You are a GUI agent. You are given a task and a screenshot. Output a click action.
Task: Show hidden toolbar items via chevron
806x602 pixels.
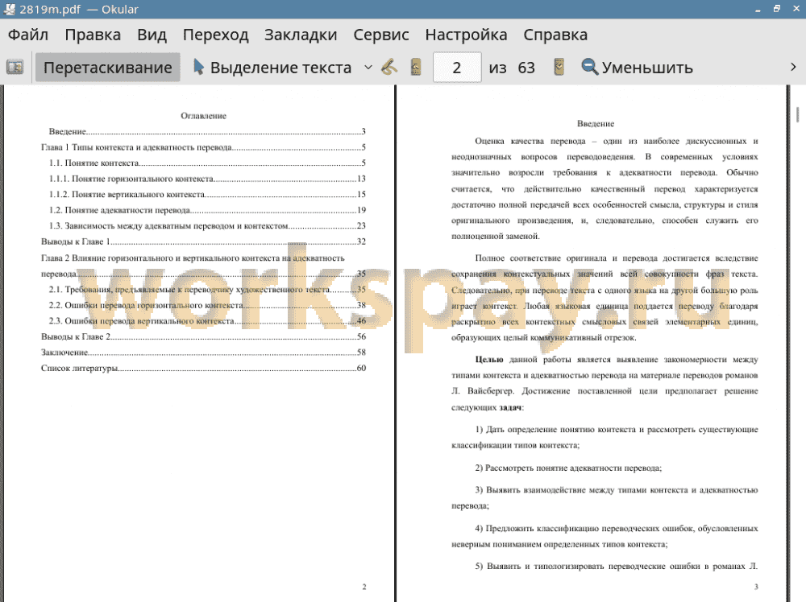click(x=793, y=68)
